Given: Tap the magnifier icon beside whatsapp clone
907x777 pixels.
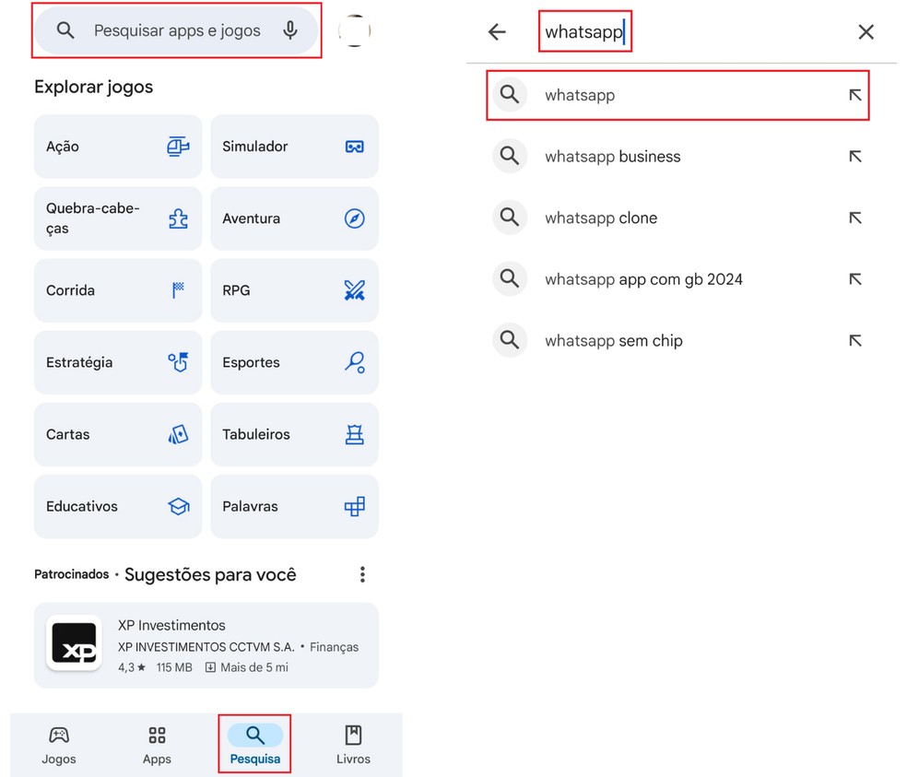Looking at the screenshot, I should tap(510, 217).
